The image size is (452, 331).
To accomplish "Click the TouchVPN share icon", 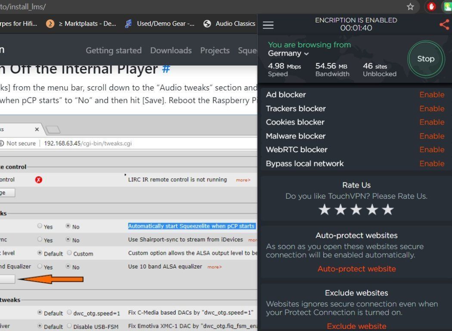I will coord(444,25).
